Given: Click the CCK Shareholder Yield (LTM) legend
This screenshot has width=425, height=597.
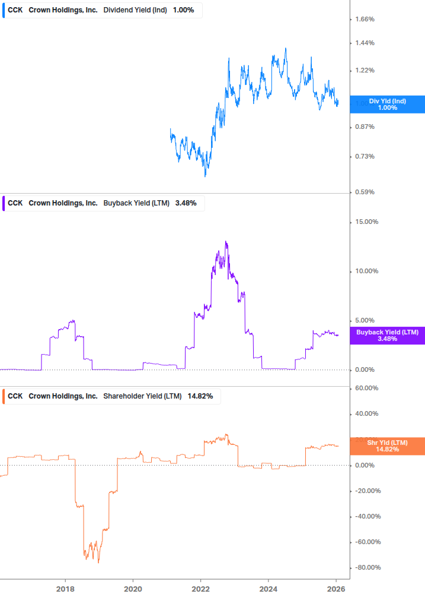Looking at the screenshot, I should [x=111, y=396].
